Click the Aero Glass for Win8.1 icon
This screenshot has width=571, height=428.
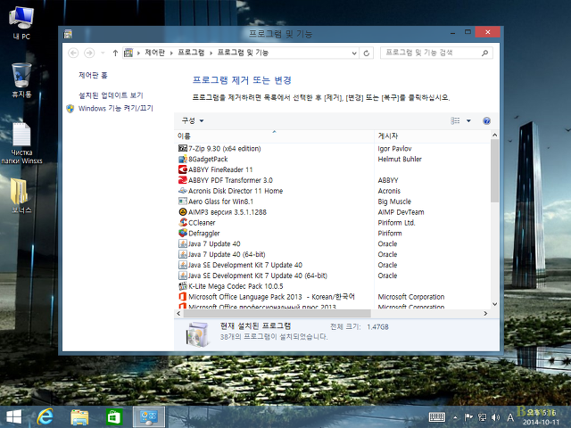[x=182, y=202]
